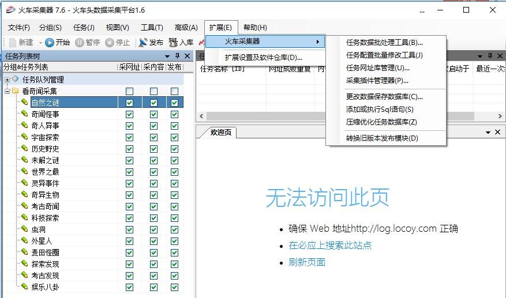This screenshot has height=298, width=506.
Task: Click the tag icon beside 奇异生物
Action: coord(25,194)
